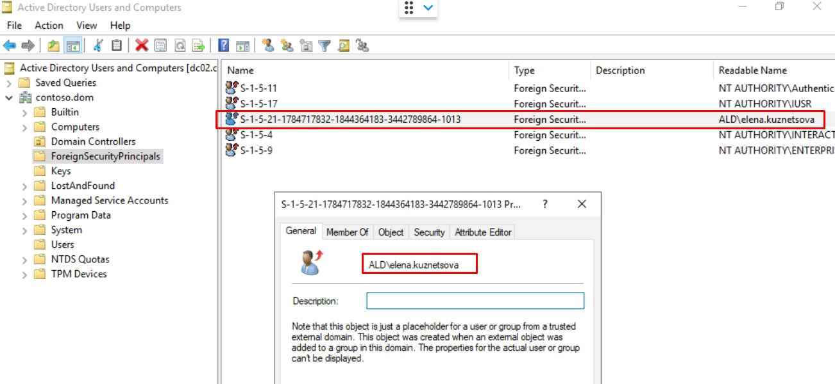Screen dimensions: 835x384
Task: Click the Back arrow toolbar icon
Action: (10, 45)
